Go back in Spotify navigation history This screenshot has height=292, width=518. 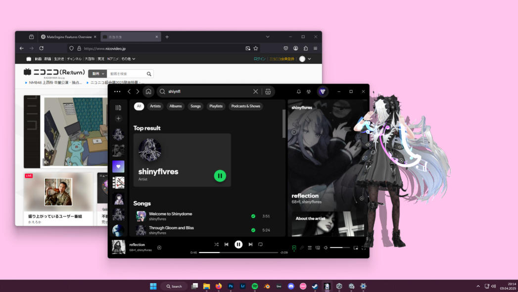pos(129,91)
